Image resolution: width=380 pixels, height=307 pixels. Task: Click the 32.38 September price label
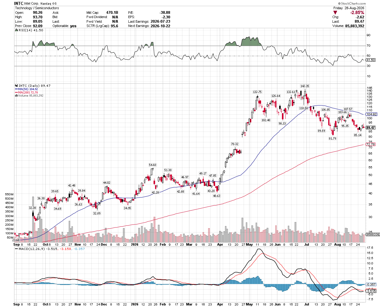pyautogui.click(x=32, y=208)
